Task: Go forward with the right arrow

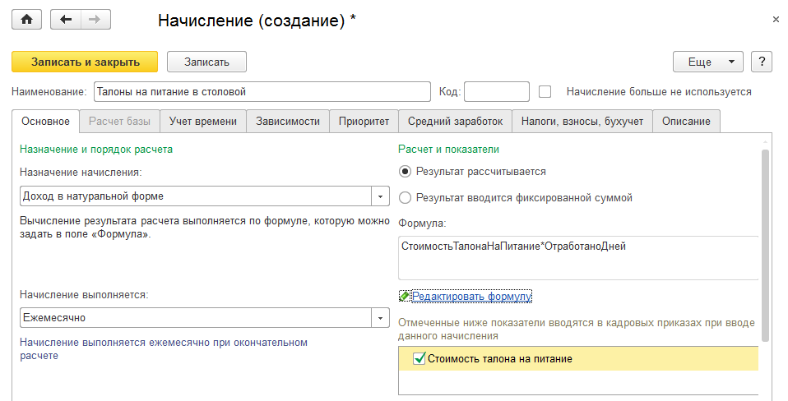Action: [95, 20]
